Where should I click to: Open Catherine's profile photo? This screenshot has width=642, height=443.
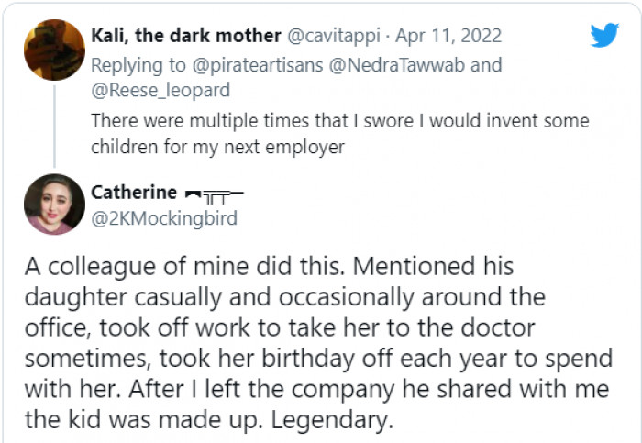(x=54, y=204)
